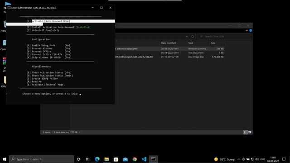Open the Mail app from the taskbar

tap(125, 159)
